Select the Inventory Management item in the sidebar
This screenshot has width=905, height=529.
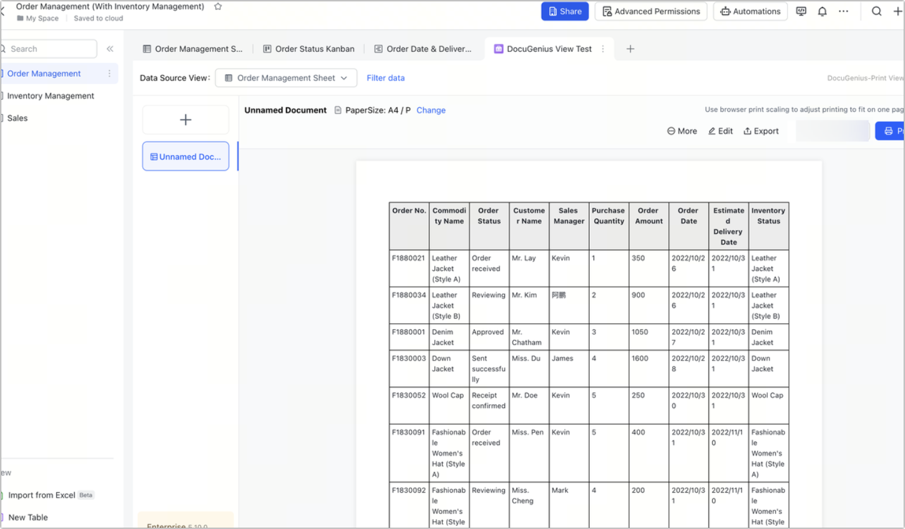pos(50,95)
